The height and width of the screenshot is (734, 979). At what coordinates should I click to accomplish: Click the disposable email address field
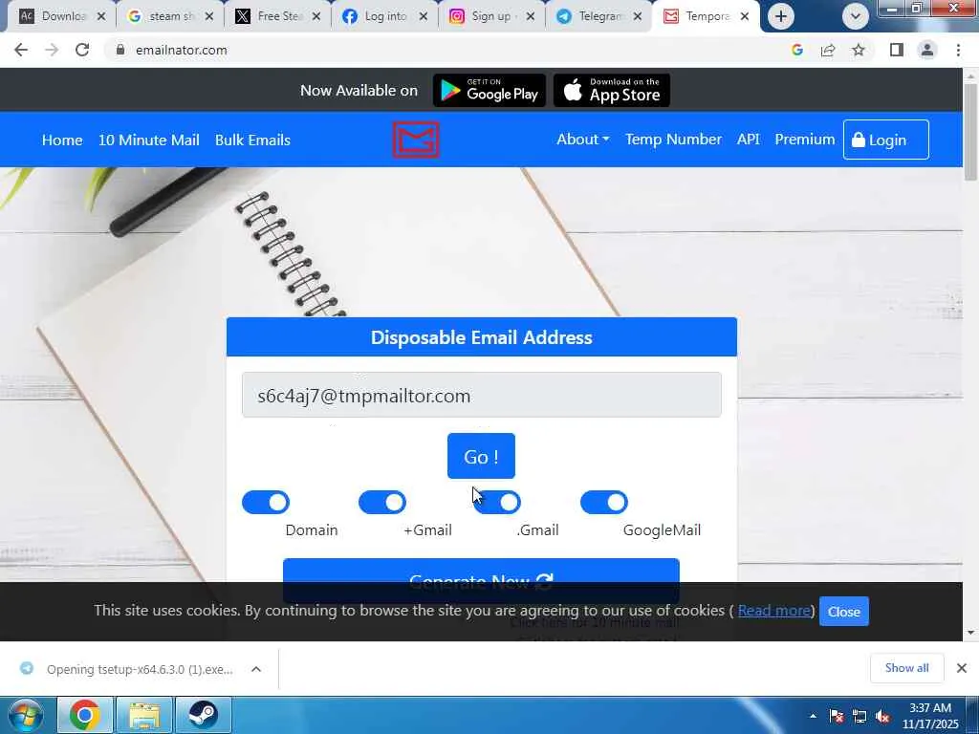pos(482,395)
